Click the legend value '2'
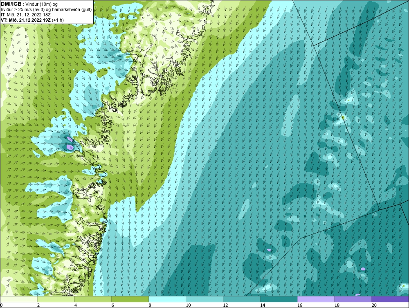Viewport: 409px width, 308px height. [x=38, y=305]
